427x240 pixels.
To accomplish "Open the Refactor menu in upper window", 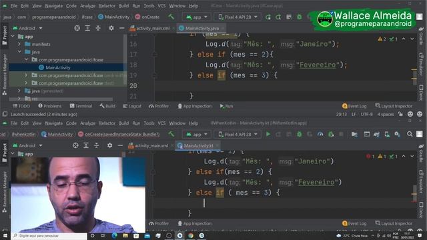I will point(107,6).
